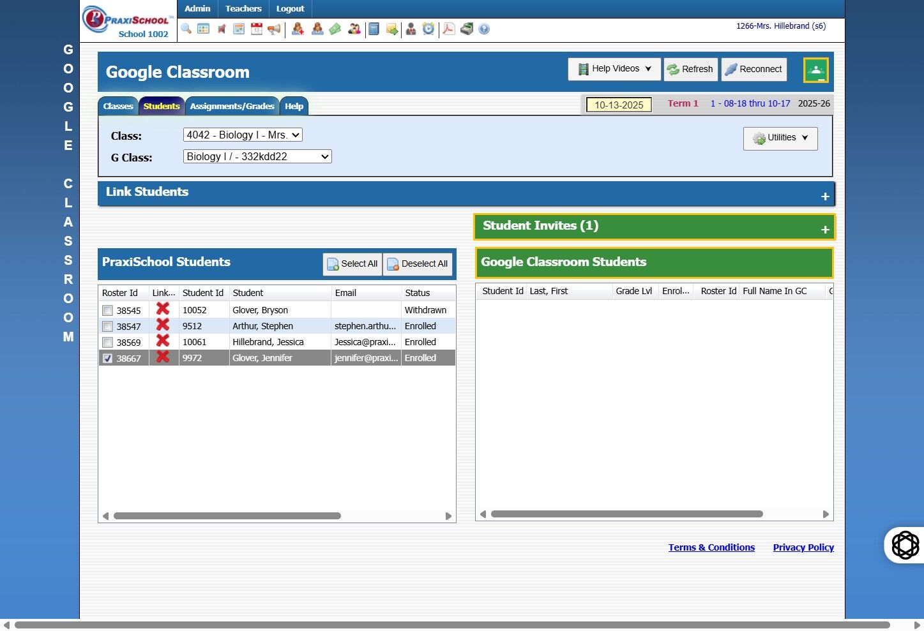
Task: Click the Google Classroom Students horizontal scrollbar
Action: (x=627, y=514)
